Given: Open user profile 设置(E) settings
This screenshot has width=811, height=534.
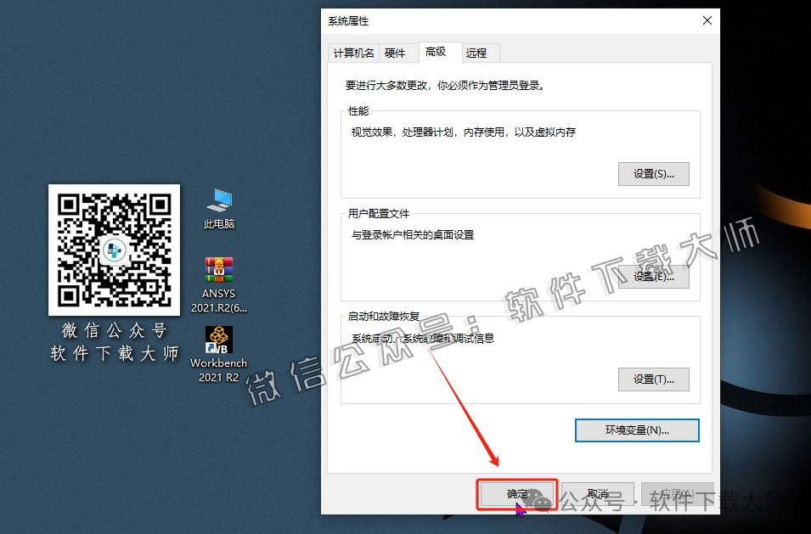Looking at the screenshot, I should click(x=653, y=277).
